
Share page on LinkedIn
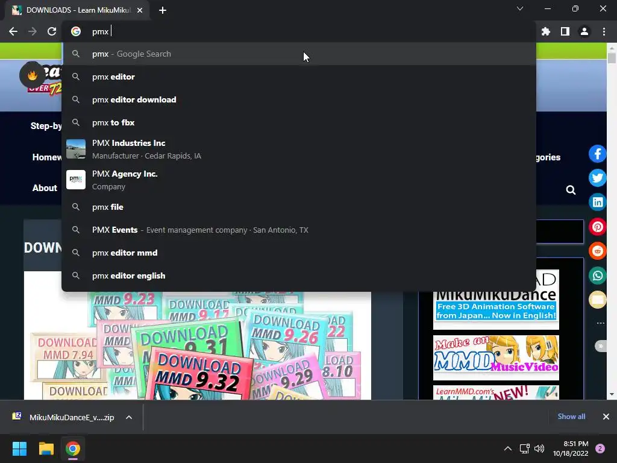pos(597,203)
